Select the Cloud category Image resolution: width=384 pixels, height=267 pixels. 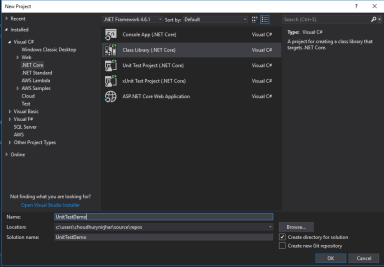click(28, 96)
